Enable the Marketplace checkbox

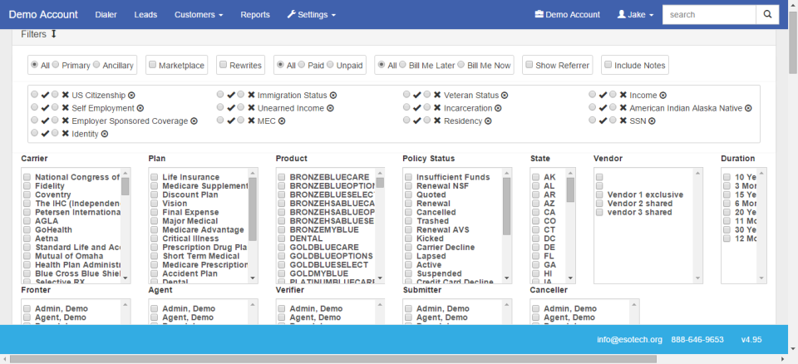click(152, 65)
